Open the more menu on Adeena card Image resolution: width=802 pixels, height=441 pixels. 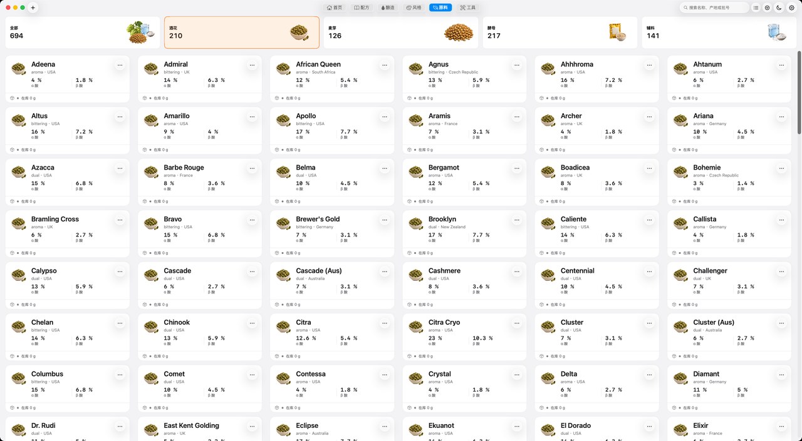coord(120,64)
